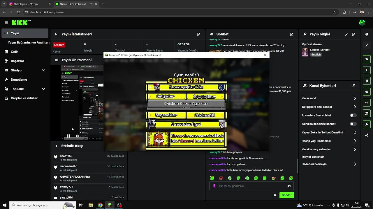Toggle the broadcast signal widget icon
The width and height of the screenshot is (373, 209).
(x=367, y=102)
